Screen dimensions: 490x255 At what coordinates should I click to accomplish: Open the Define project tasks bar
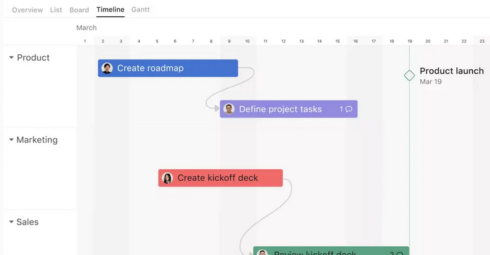pos(289,109)
